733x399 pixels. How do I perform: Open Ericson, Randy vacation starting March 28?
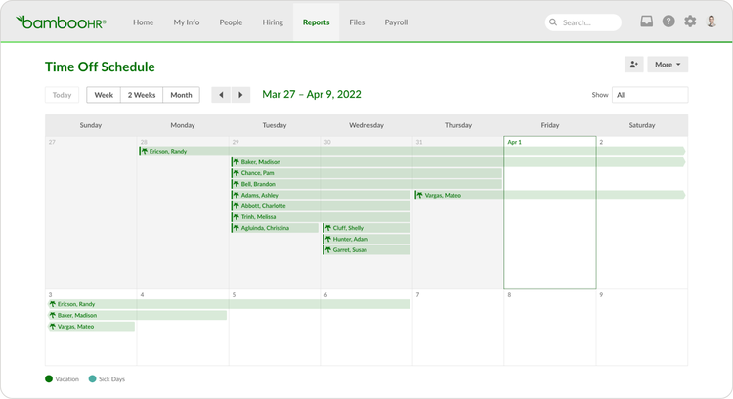coord(411,151)
